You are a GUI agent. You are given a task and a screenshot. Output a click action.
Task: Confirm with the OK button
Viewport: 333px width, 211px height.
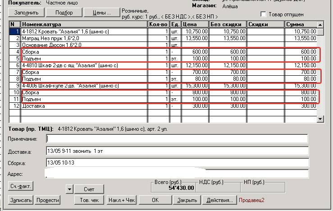point(155,200)
